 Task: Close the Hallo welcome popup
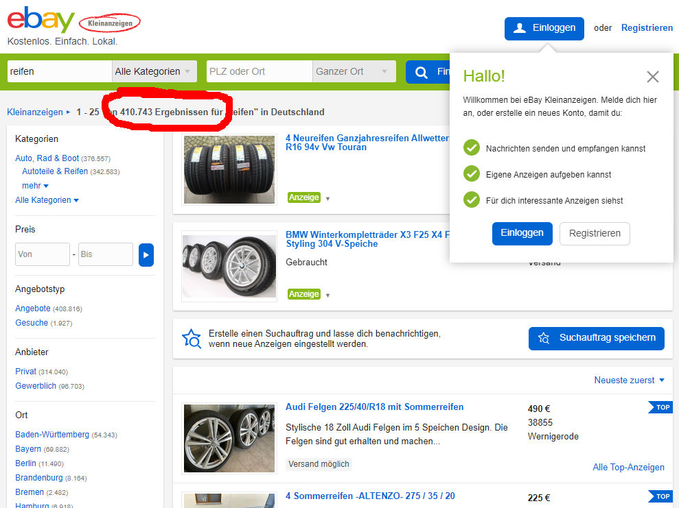tap(653, 77)
